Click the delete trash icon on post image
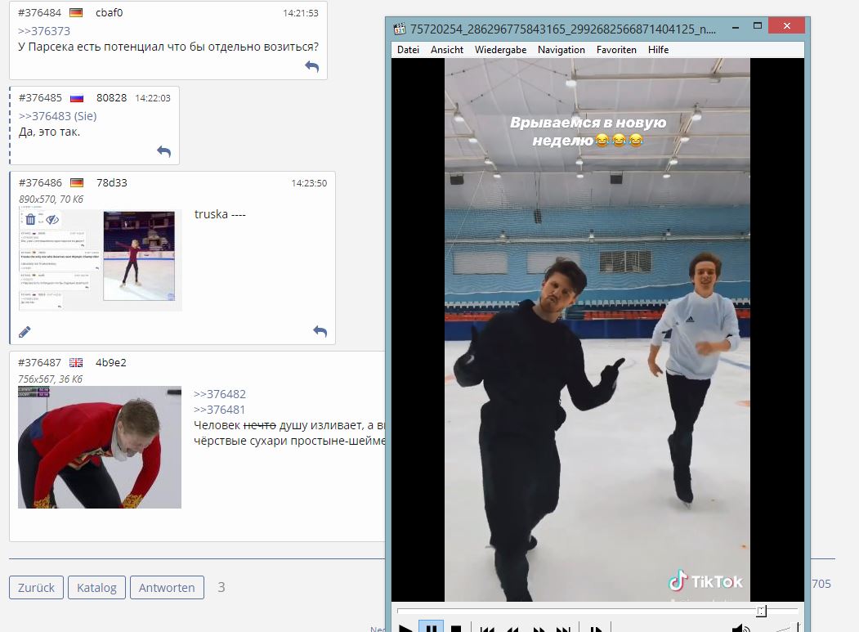859x632 pixels. tap(30, 219)
